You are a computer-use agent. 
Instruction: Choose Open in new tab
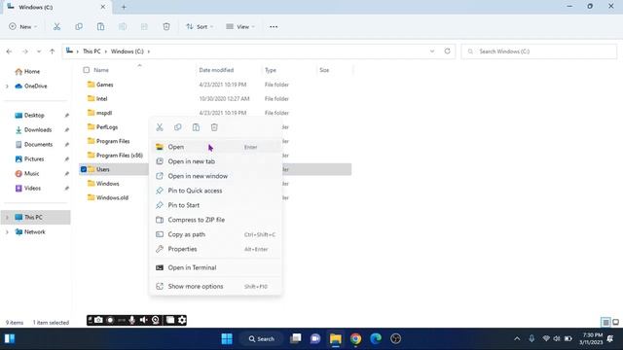215,161
